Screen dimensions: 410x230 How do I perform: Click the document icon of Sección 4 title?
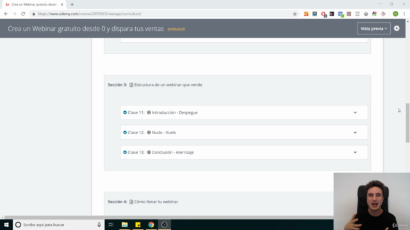pyautogui.click(x=131, y=202)
